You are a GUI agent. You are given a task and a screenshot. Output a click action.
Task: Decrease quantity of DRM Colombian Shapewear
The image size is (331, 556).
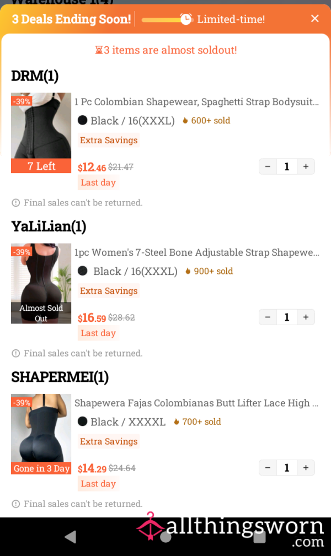click(268, 166)
